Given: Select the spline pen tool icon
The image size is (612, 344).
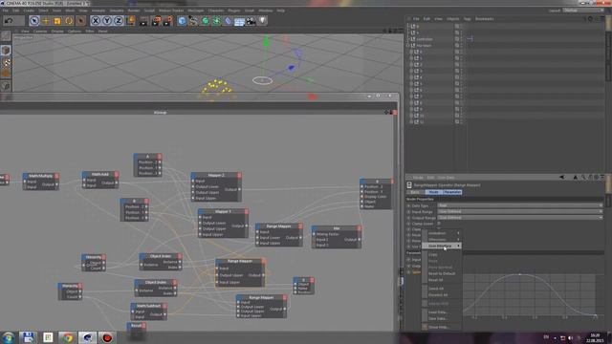Looking at the screenshot, I should click(193, 21).
